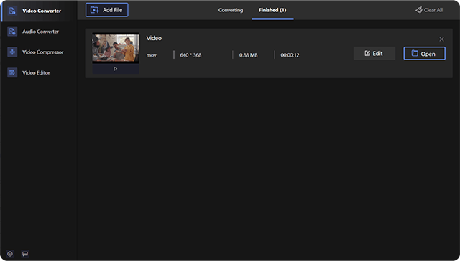Switch to the Video Editor section
This screenshot has height=261, width=460.
tap(39, 72)
